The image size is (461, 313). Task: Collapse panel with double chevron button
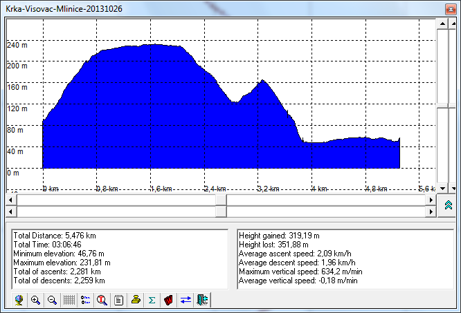pos(447,206)
